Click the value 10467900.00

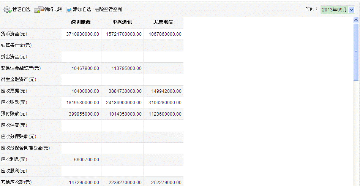point(85,68)
